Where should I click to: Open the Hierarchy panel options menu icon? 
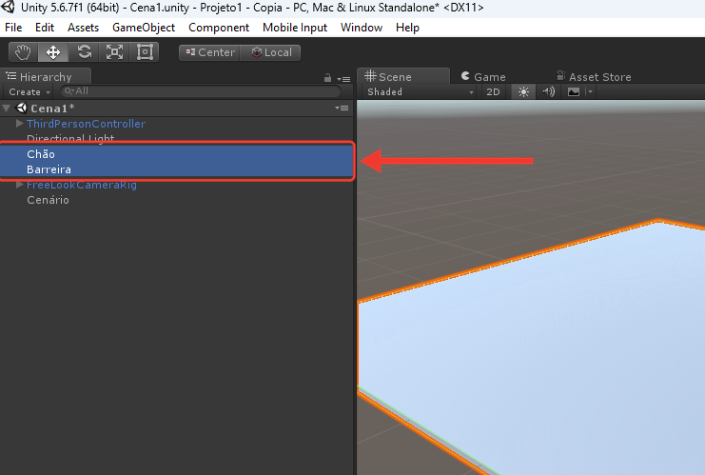344,79
